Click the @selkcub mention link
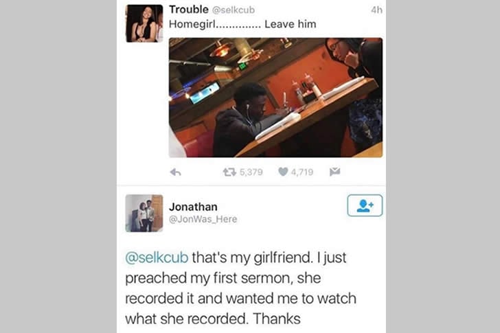Viewport: 500px width, 333px height. [157, 257]
